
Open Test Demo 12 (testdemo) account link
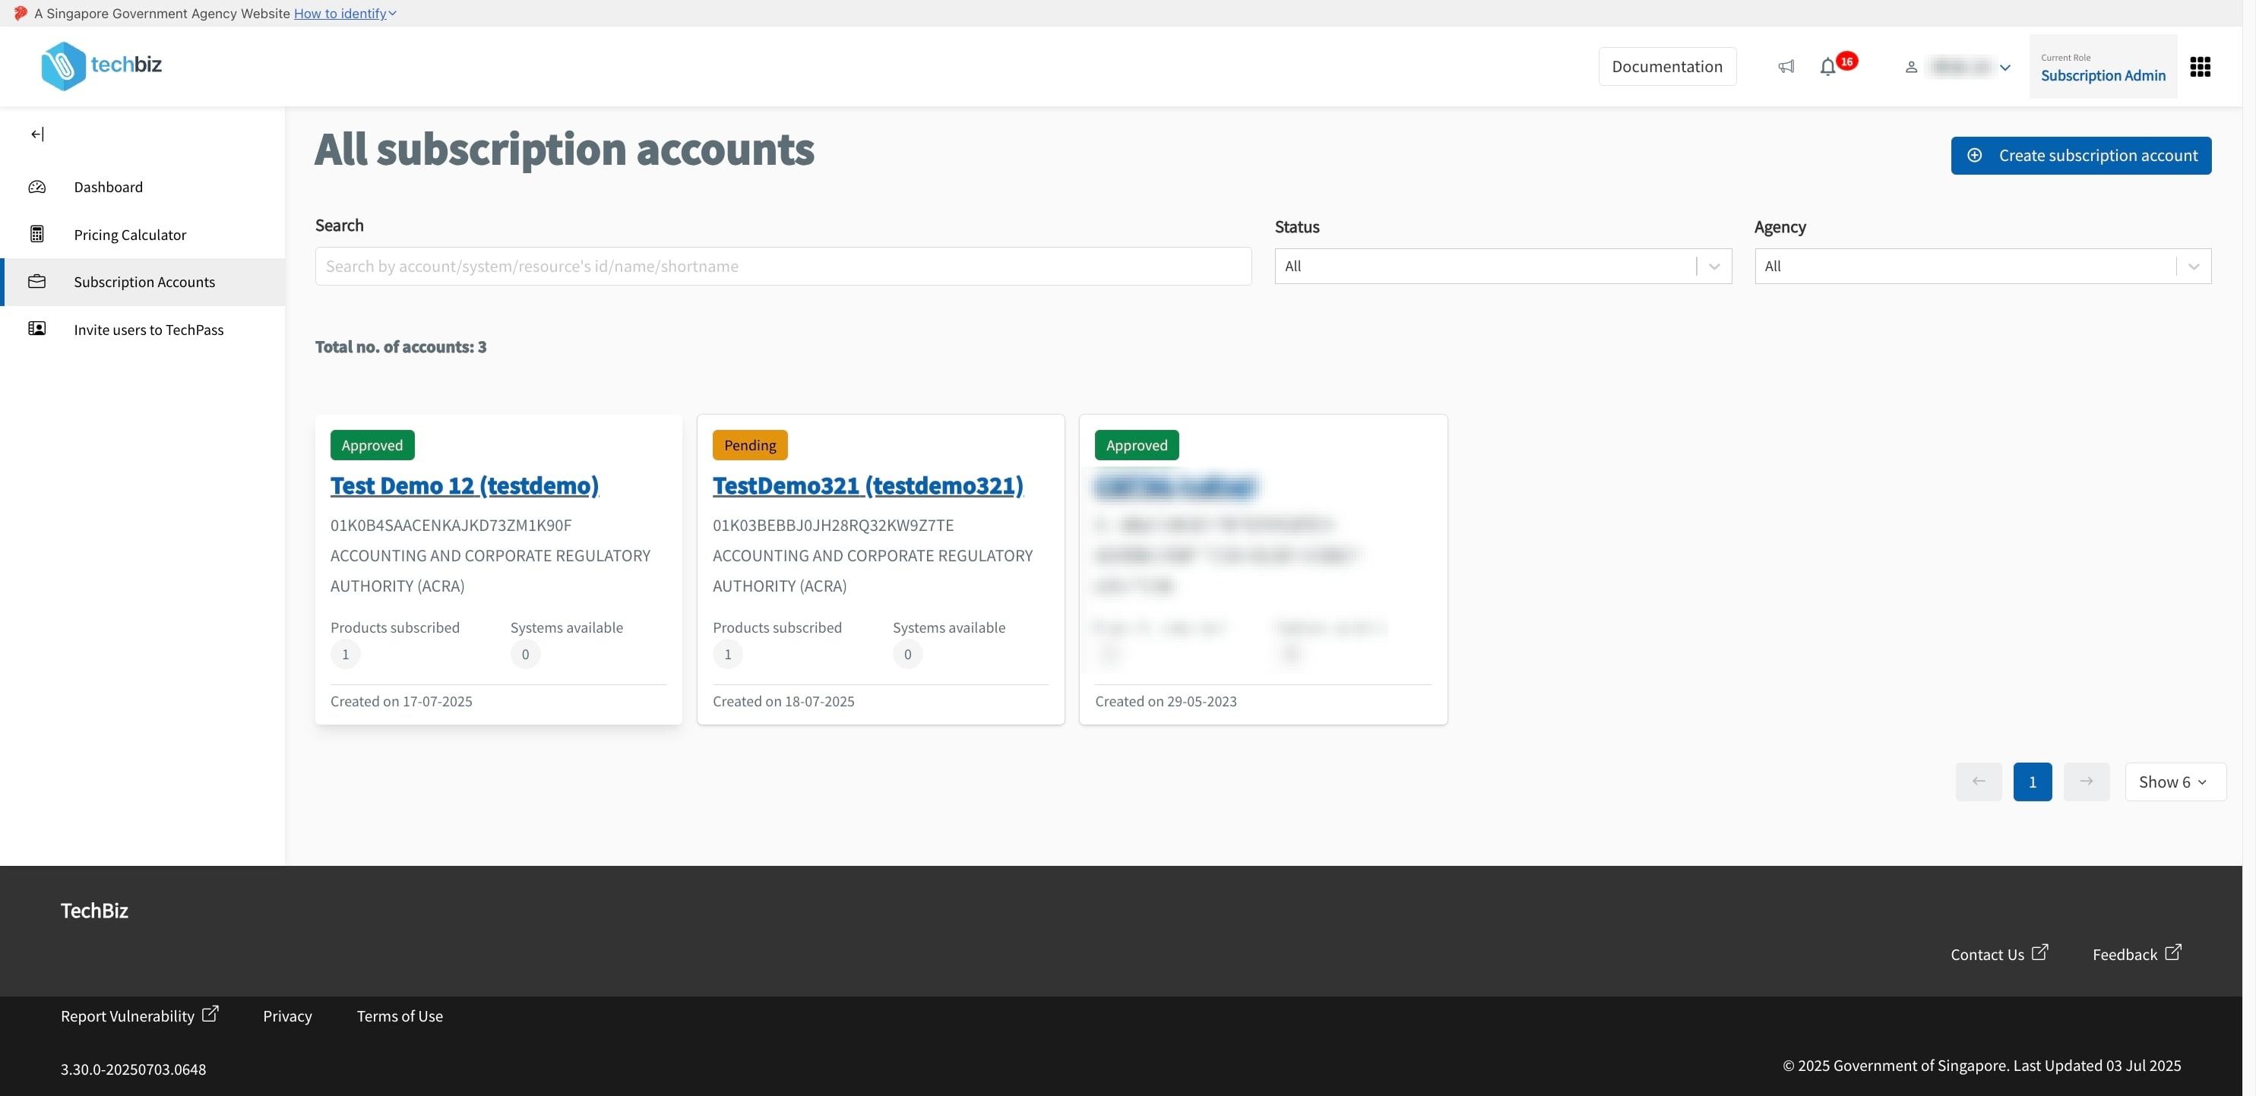pos(464,486)
